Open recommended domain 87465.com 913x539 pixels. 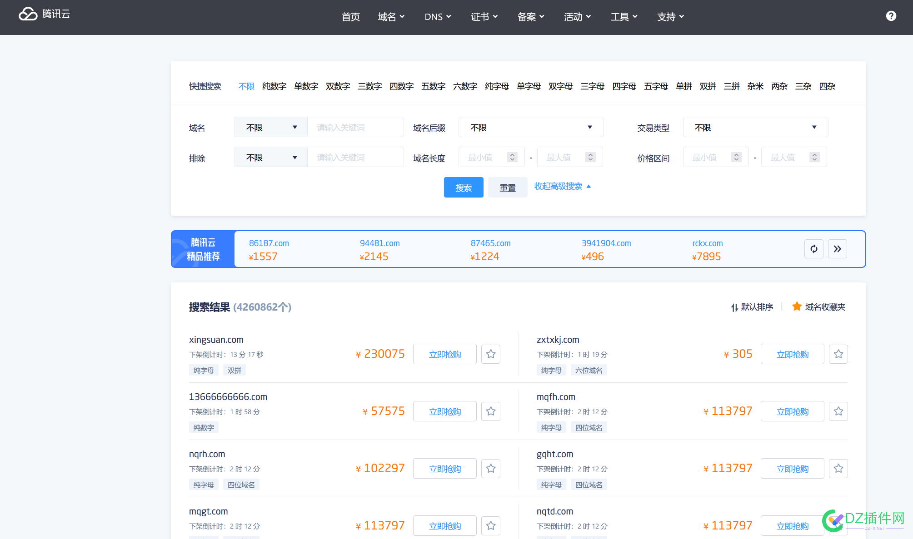(491, 243)
